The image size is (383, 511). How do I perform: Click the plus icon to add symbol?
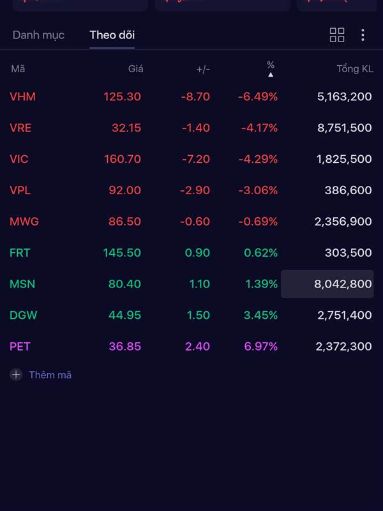[x=16, y=375]
